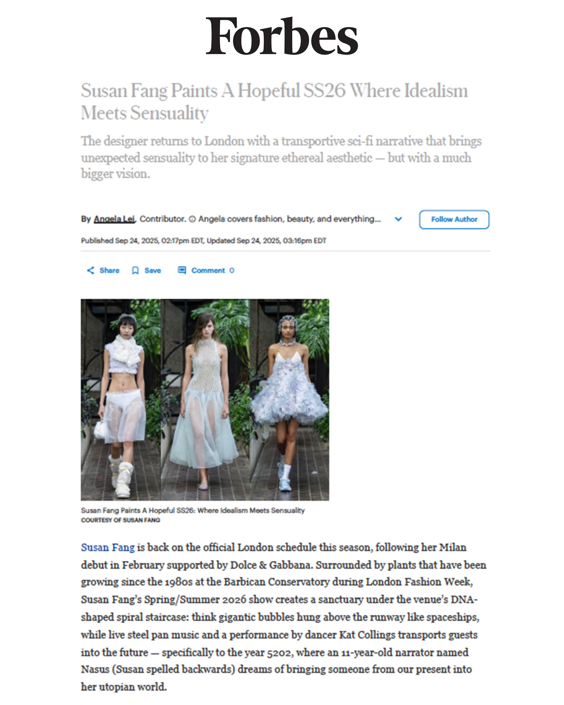Image resolution: width=564 pixels, height=705 pixels.
Task: Expand the author bio chevron
Action: (x=398, y=219)
